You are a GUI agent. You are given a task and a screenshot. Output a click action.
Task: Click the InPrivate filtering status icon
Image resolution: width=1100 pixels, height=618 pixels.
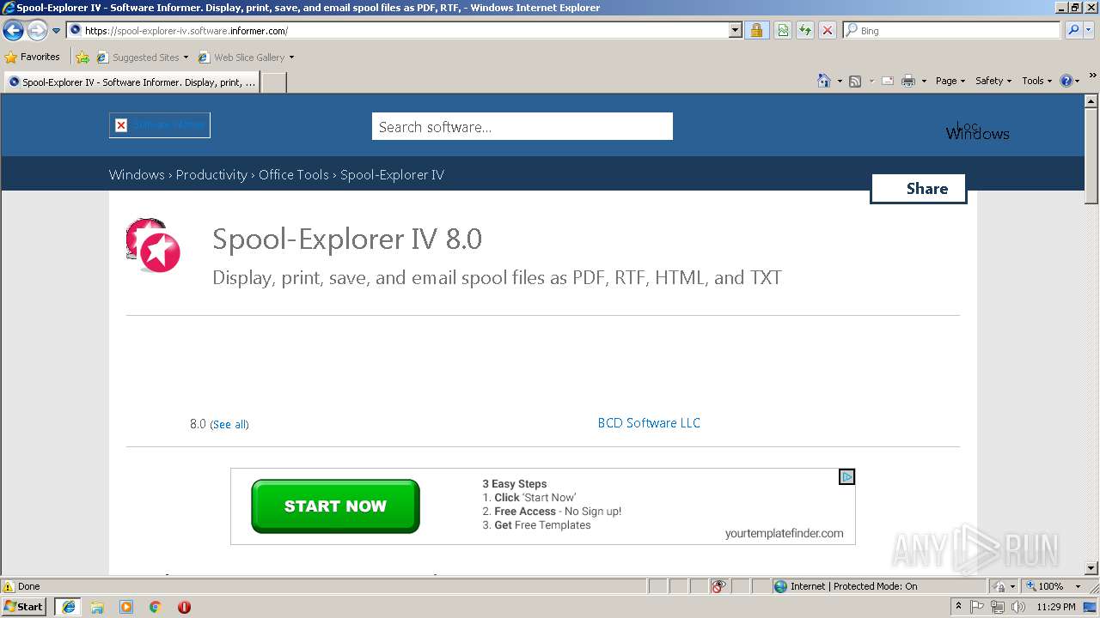pos(719,586)
